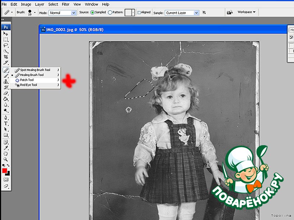Viewport: 294px width, 220px height.
Task: Choose Pattern as the source
Action: [110, 12]
